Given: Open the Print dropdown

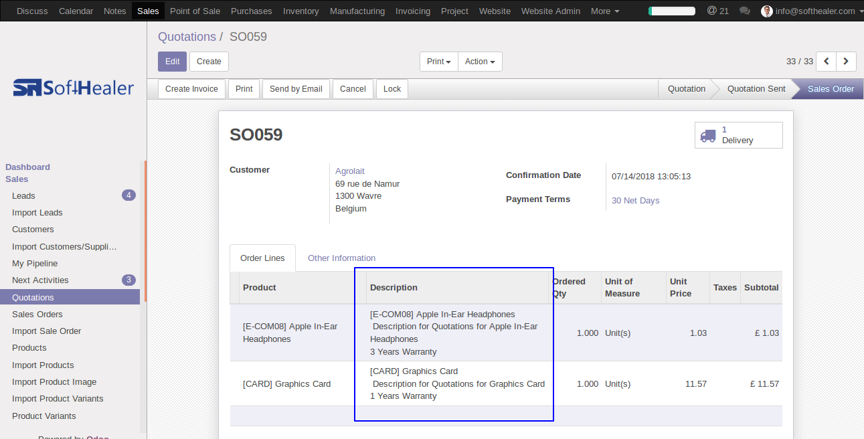Looking at the screenshot, I should 439,62.
